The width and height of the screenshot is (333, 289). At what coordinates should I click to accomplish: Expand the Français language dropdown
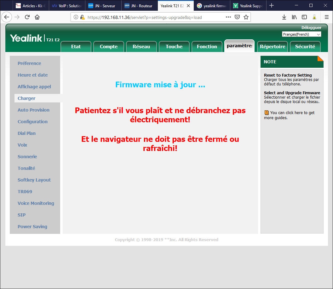(x=301, y=34)
